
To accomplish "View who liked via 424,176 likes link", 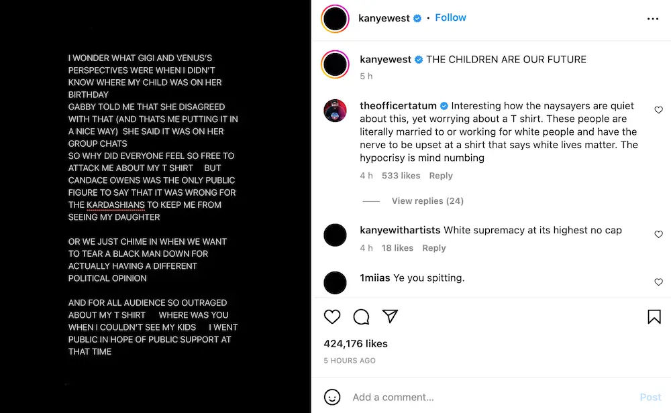I will click(x=355, y=343).
